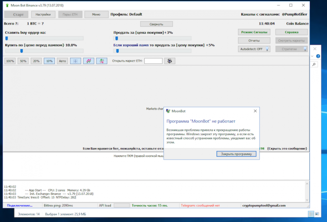The height and width of the screenshot is (222, 327).
Task: Toggle Autodetect: OFF button
Action: pos(254,49)
